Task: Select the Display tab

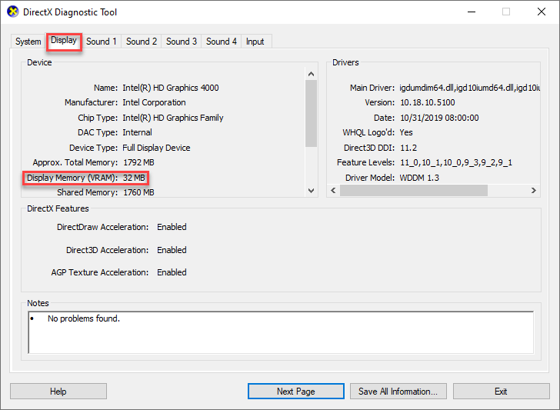Action: click(x=64, y=41)
